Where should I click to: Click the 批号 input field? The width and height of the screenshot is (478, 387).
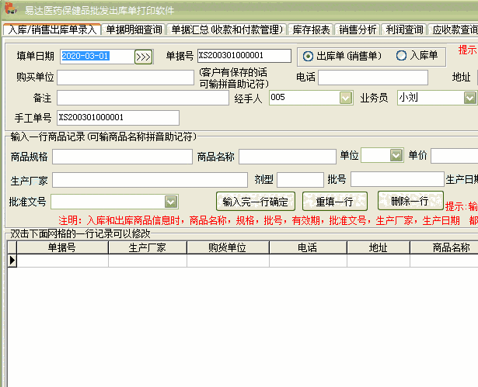pyautogui.click(x=397, y=179)
